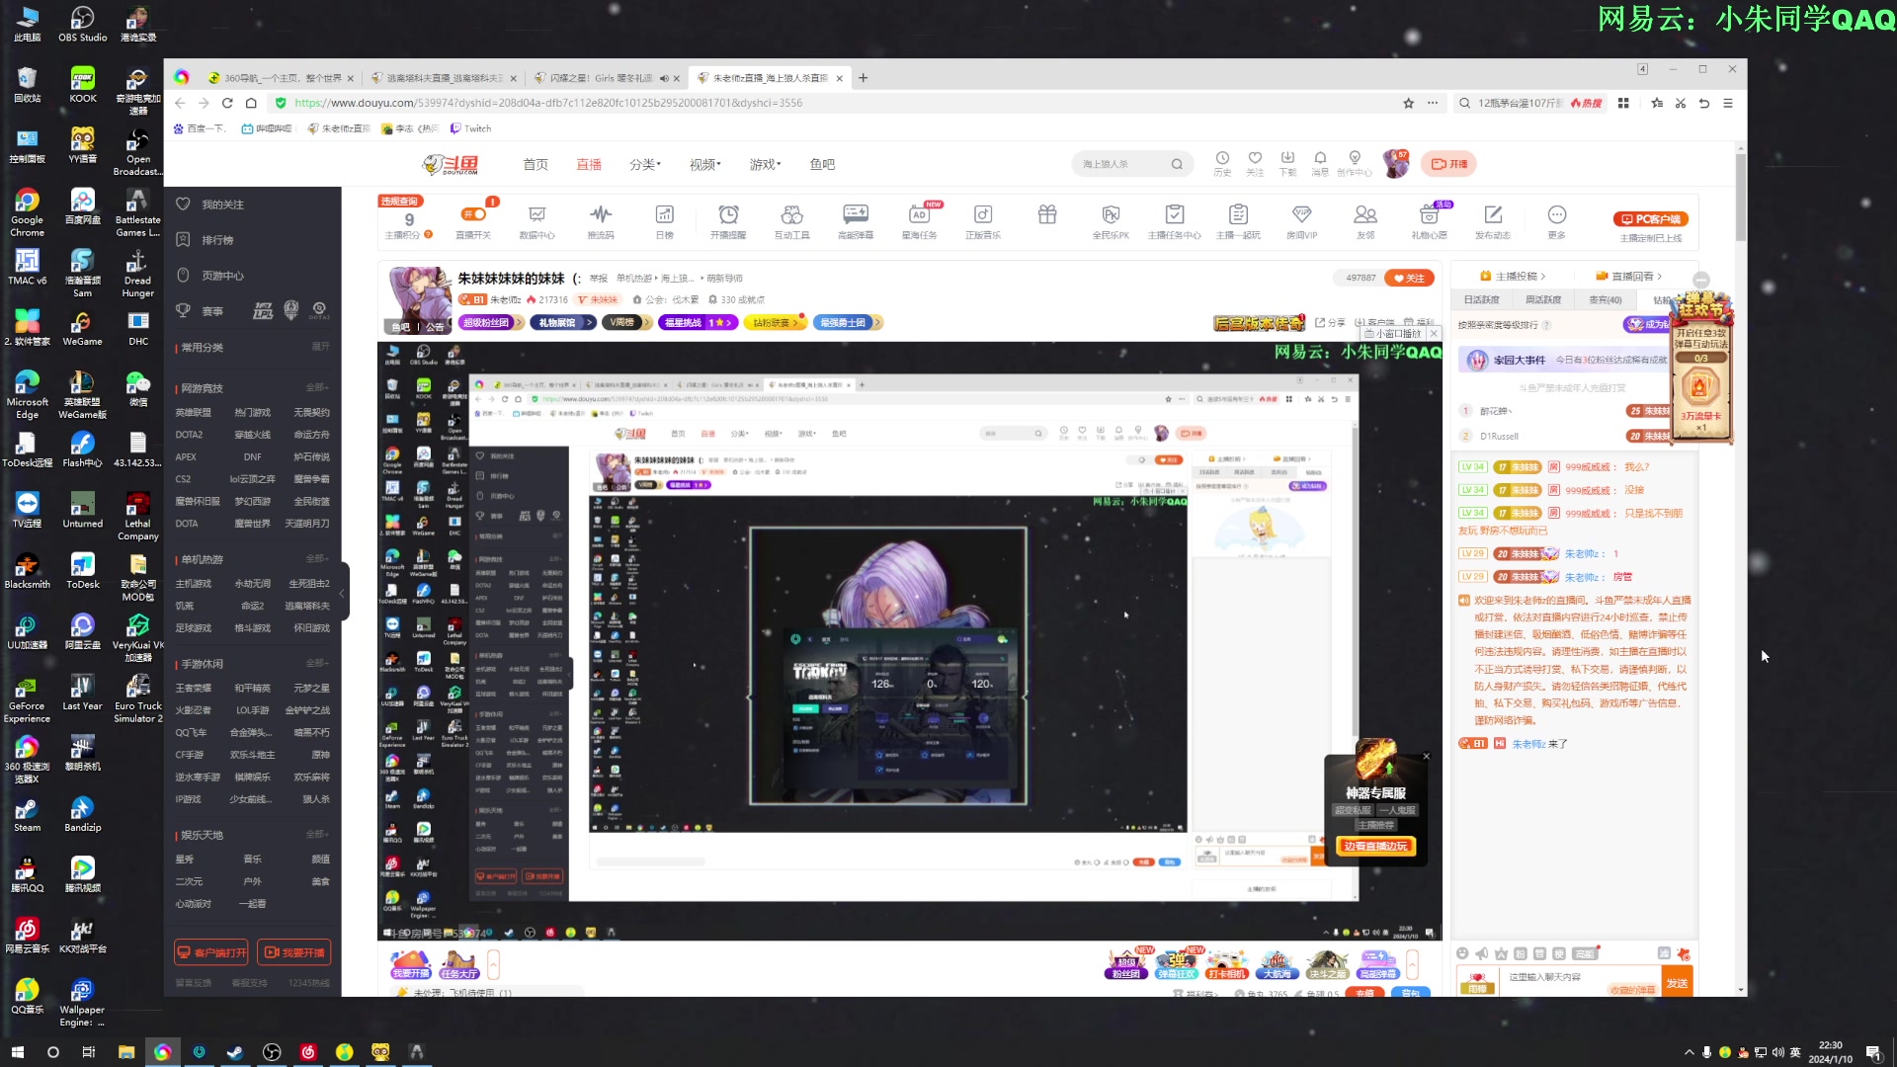Click browser page vertical scrollbar
The width and height of the screenshot is (1897, 1067).
1740,198
